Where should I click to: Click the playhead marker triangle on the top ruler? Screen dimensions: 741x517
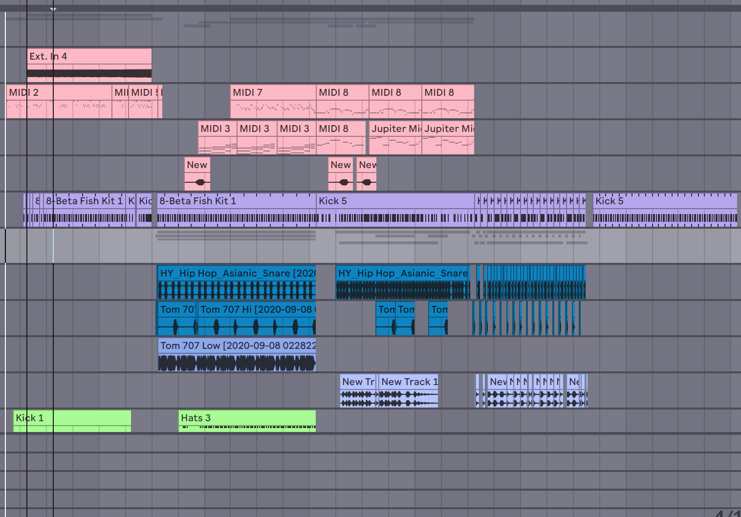(x=53, y=9)
